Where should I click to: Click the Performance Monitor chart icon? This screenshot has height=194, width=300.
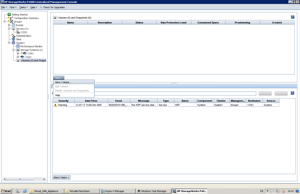click(18, 46)
